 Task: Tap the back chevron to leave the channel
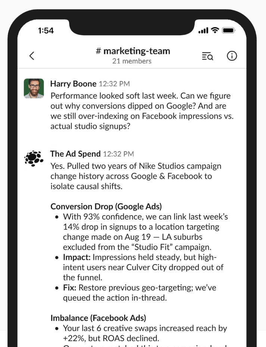point(32,55)
